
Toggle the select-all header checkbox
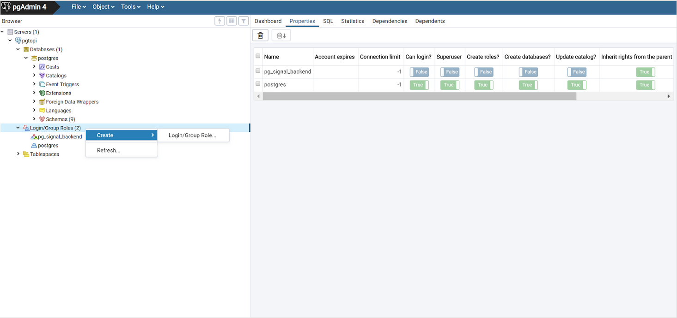coord(258,56)
